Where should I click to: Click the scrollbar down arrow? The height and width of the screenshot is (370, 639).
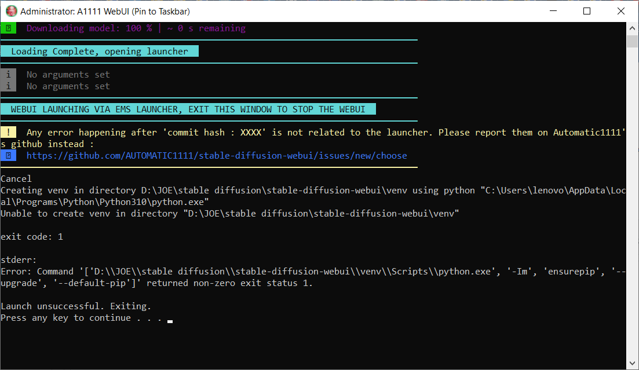(x=632, y=364)
